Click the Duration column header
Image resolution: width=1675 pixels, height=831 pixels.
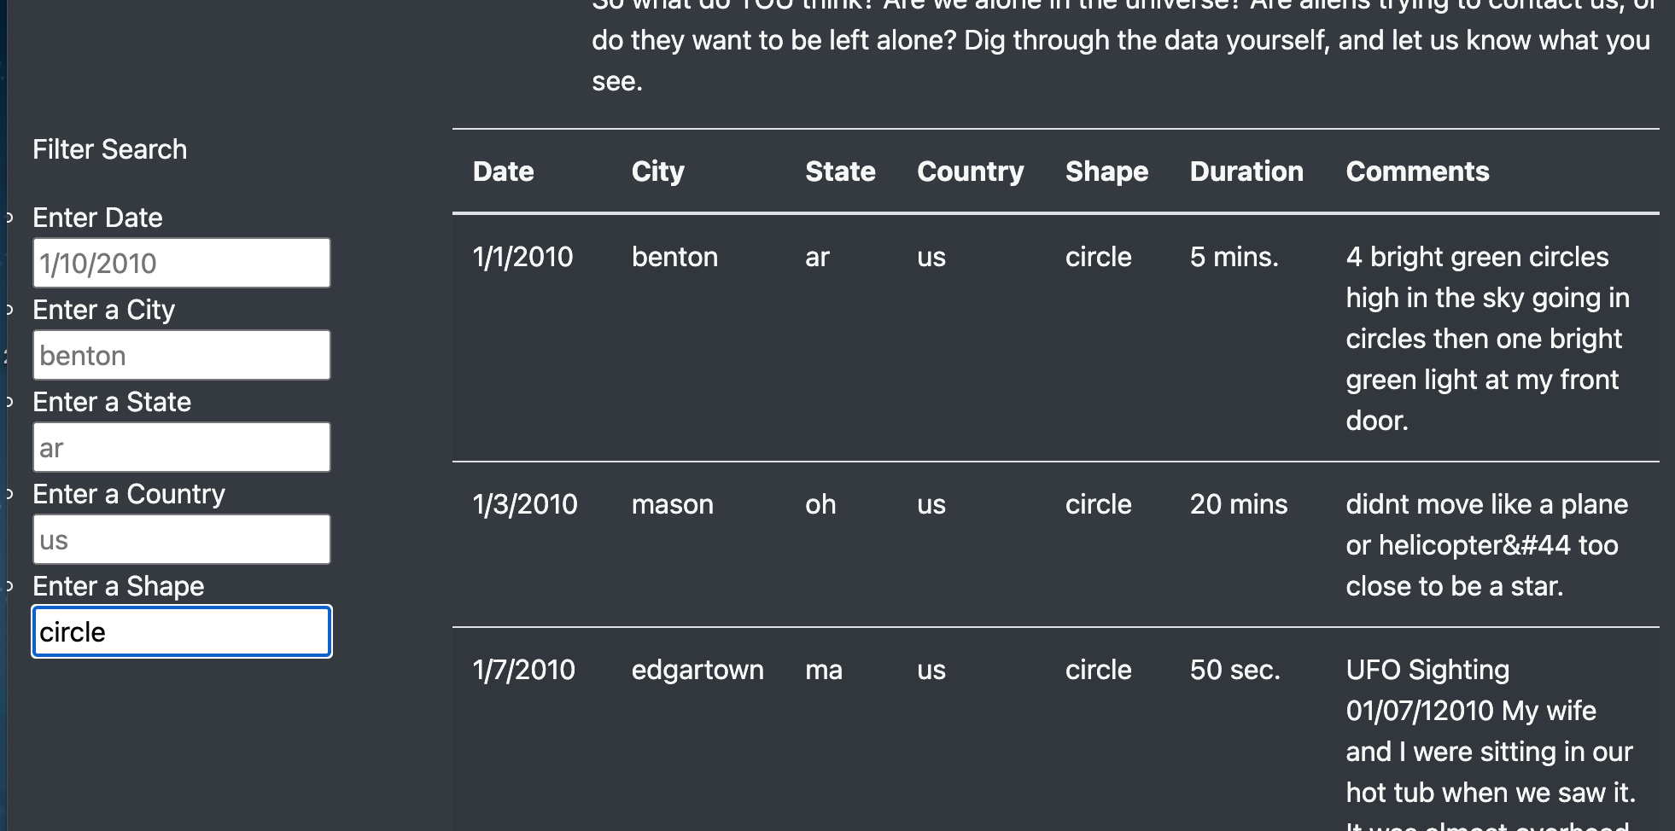pos(1246,171)
